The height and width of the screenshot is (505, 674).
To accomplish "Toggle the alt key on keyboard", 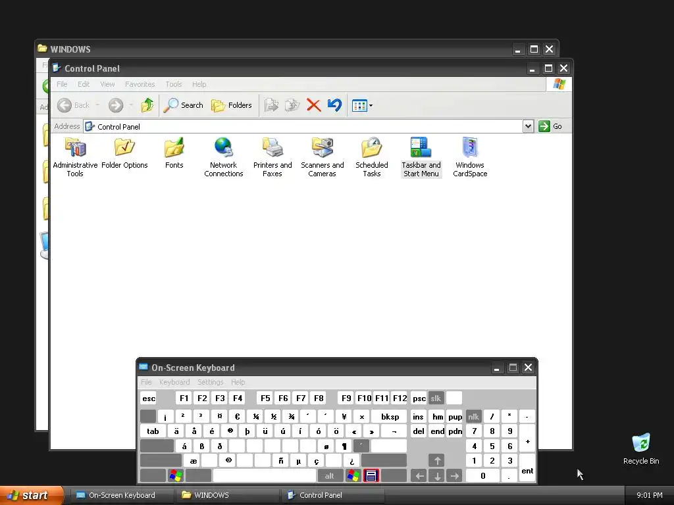I will 329,475.
